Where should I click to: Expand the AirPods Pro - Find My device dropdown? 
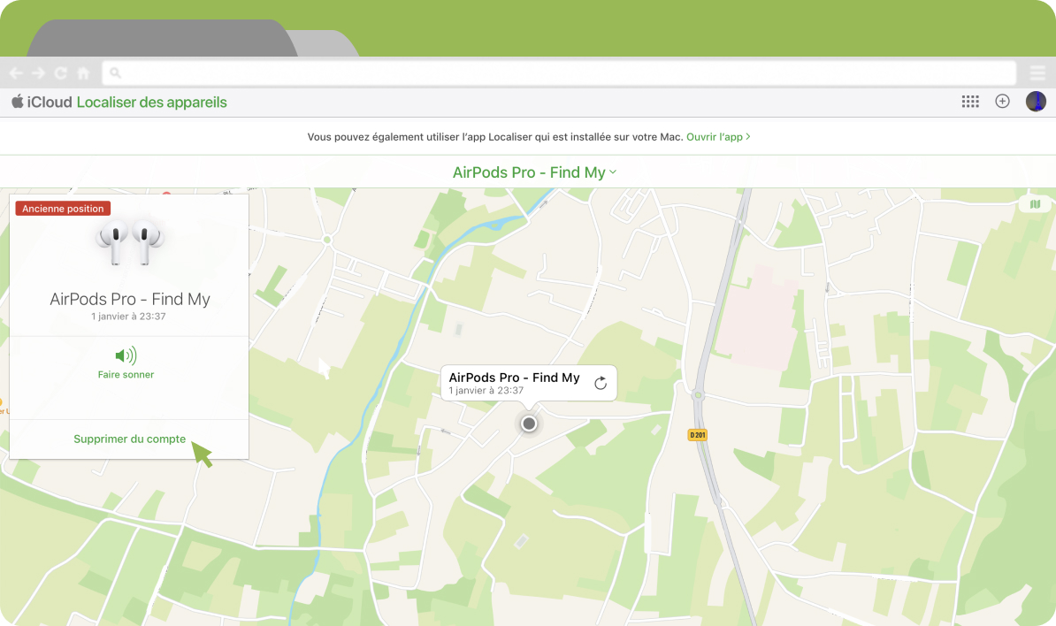point(535,172)
